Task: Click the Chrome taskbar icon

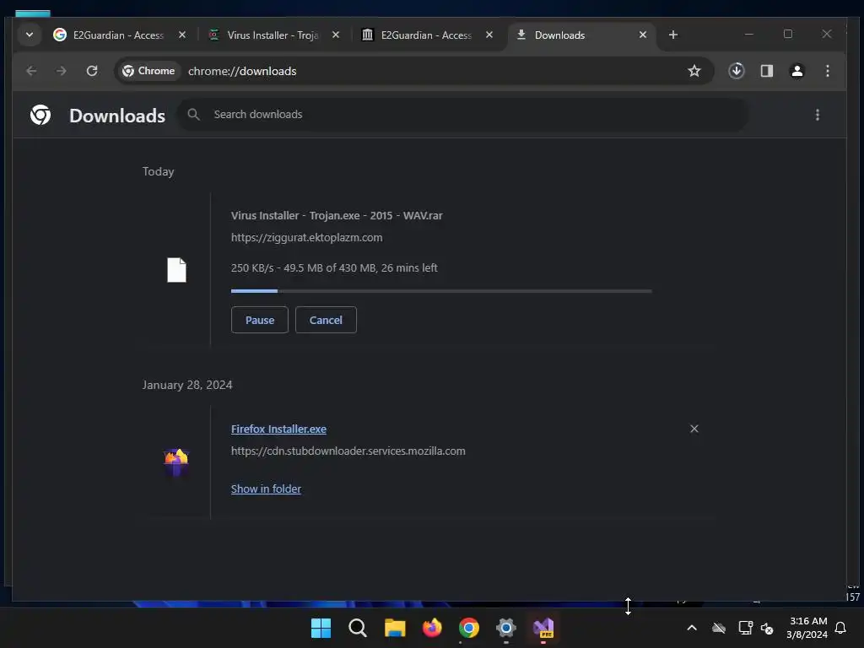Action: pyautogui.click(x=469, y=628)
